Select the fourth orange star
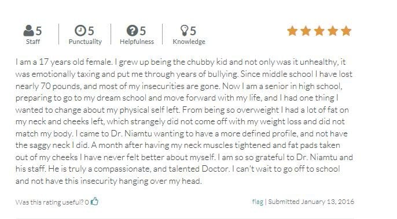 pos(332,31)
